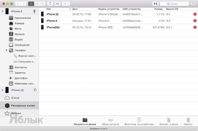Open Заметки in sidebar

click(x=20, y=73)
